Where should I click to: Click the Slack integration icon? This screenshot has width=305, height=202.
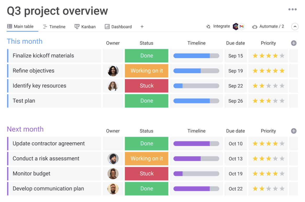pyautogui.click(x=236, y=26)
